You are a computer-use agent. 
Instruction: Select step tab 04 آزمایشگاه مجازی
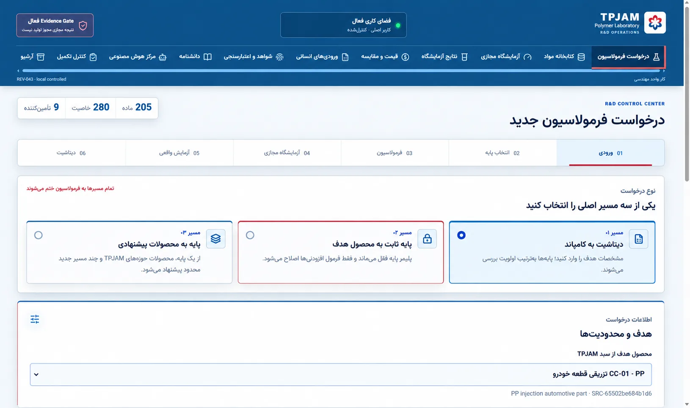point(287,153)
